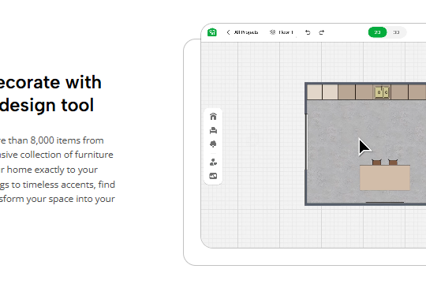
Task: Click the "than 8,000 items from" text
Action: point(56,140)
